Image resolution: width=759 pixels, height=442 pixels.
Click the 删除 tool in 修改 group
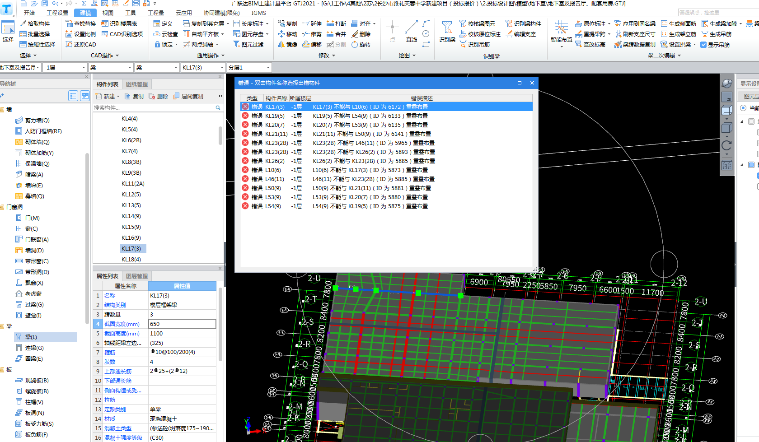[x=361, y=34]
